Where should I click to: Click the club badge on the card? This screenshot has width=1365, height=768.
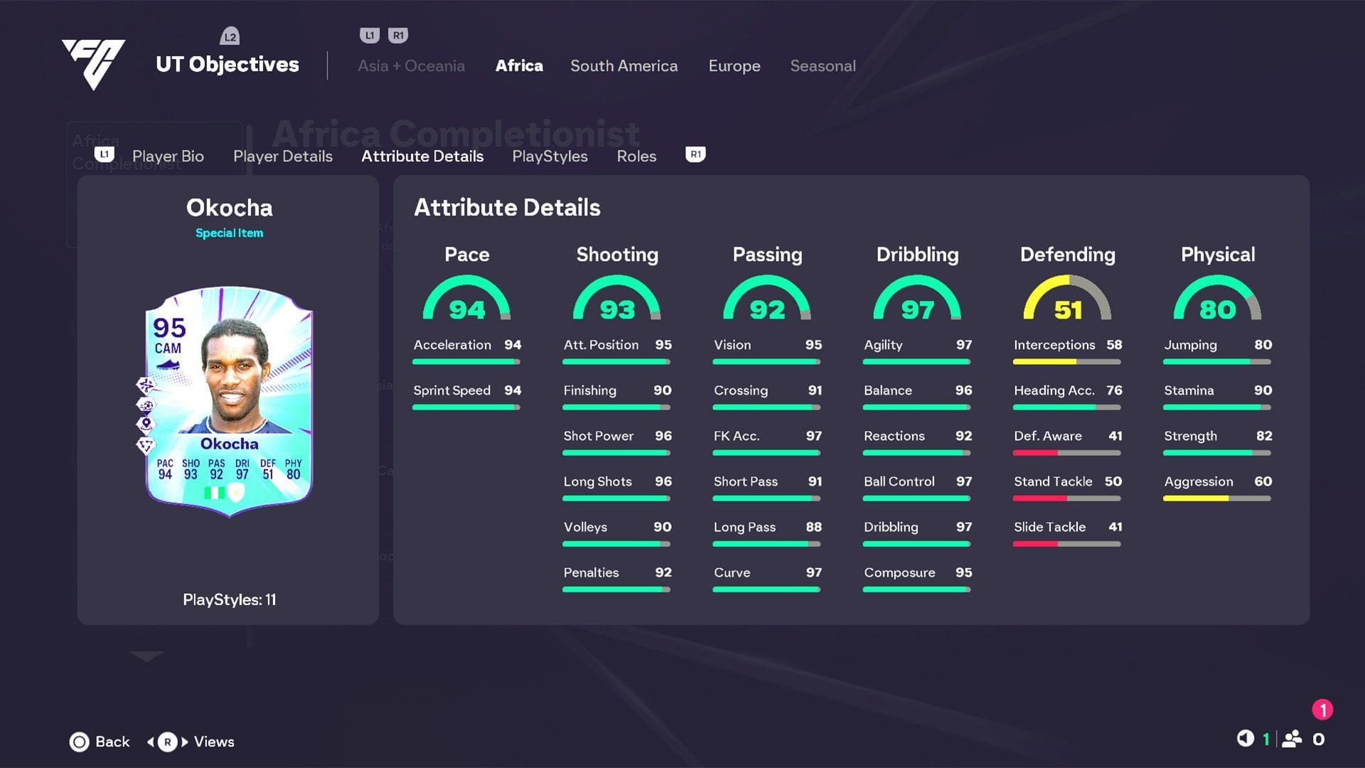click(237, 492)
